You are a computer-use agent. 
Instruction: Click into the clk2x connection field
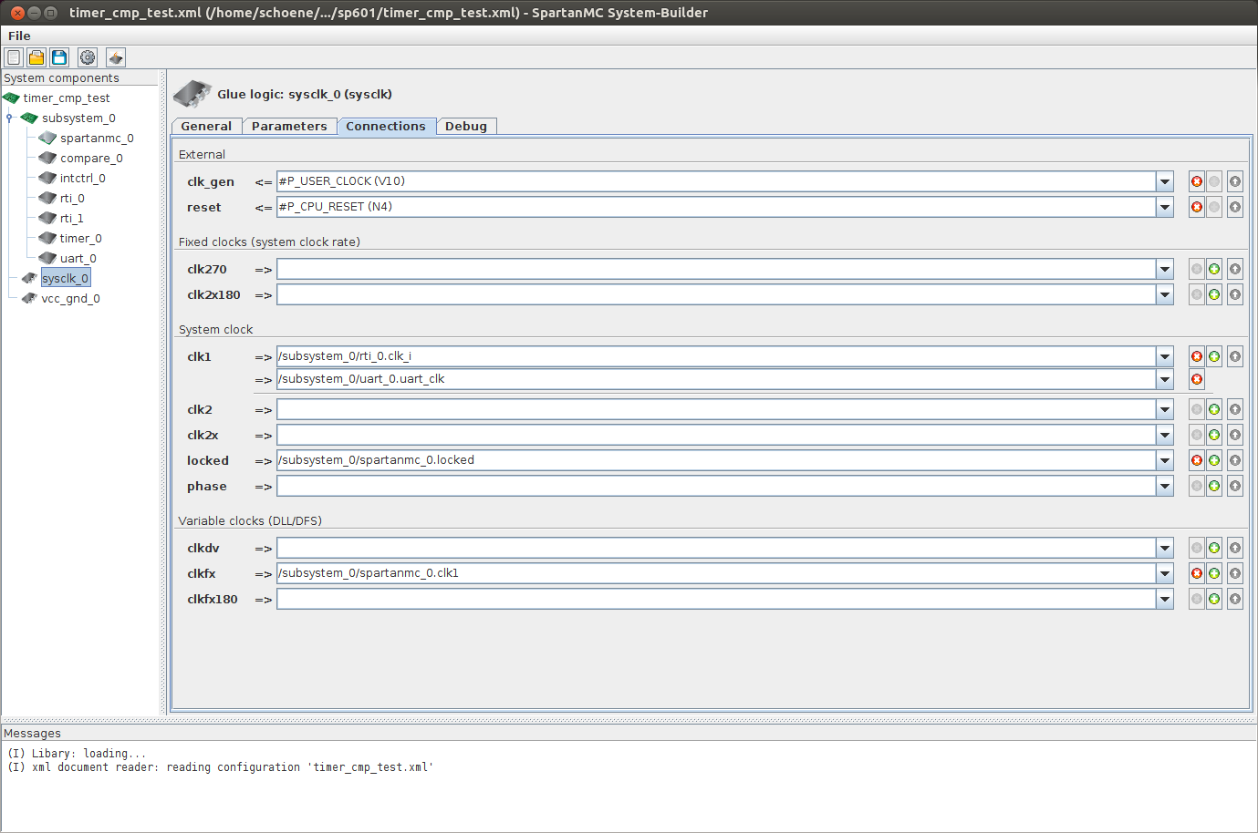pos(716,435)
